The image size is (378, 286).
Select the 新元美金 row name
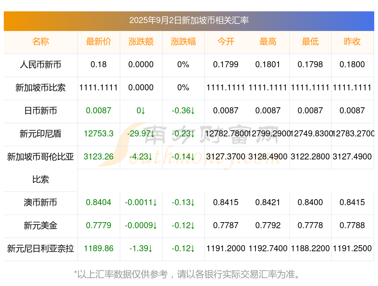point(40,226)
